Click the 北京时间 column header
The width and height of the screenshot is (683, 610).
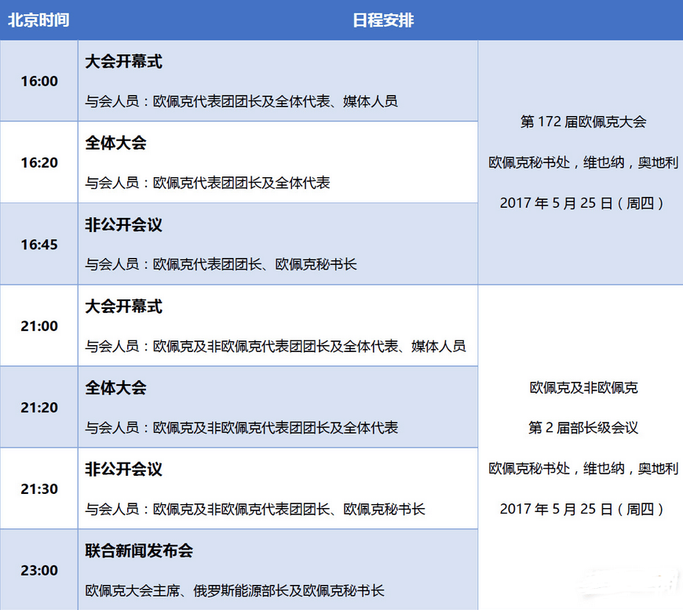click(38, 20)
